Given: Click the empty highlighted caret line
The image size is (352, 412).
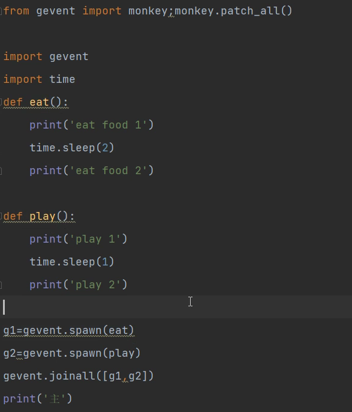Looking at the screenshot, I should pyautogui.click(x=176, y=307).
